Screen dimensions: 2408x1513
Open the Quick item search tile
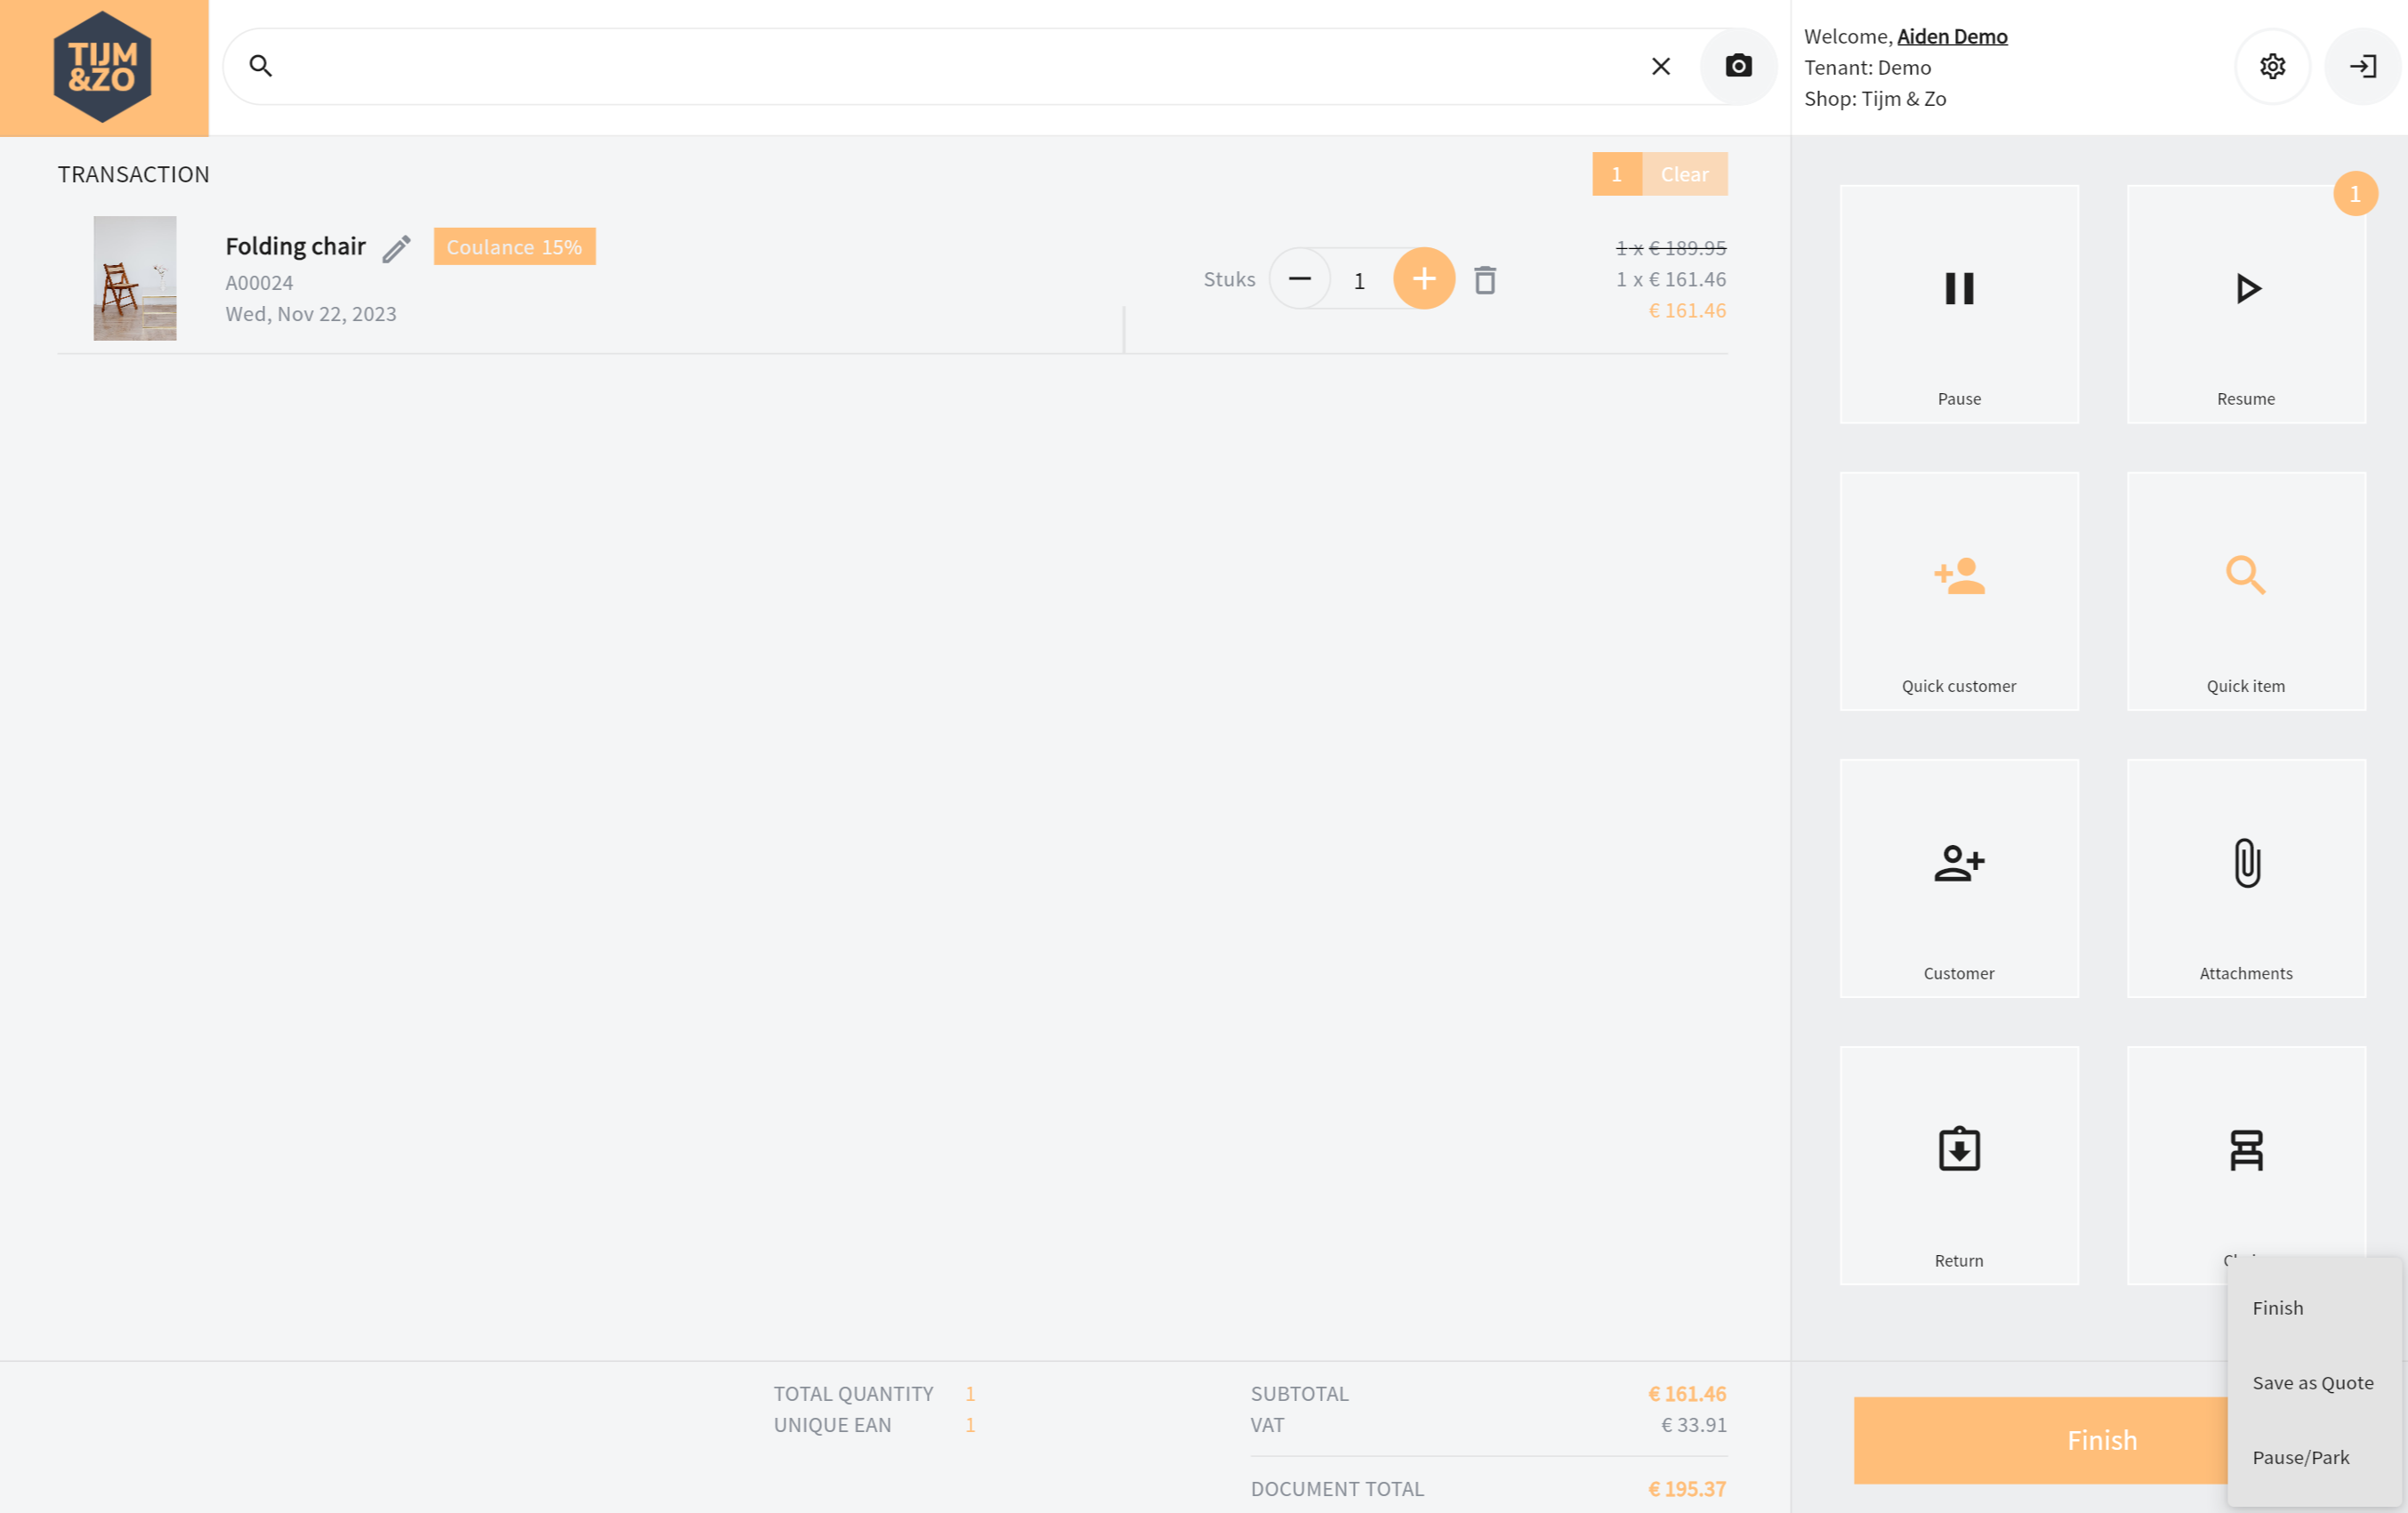click(2245, 590)
